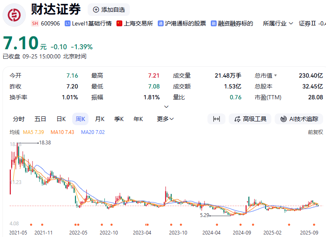Open the 更多 period dropdown
The height and width of the screenshot is (237, 326).
[x=165, y=119]
